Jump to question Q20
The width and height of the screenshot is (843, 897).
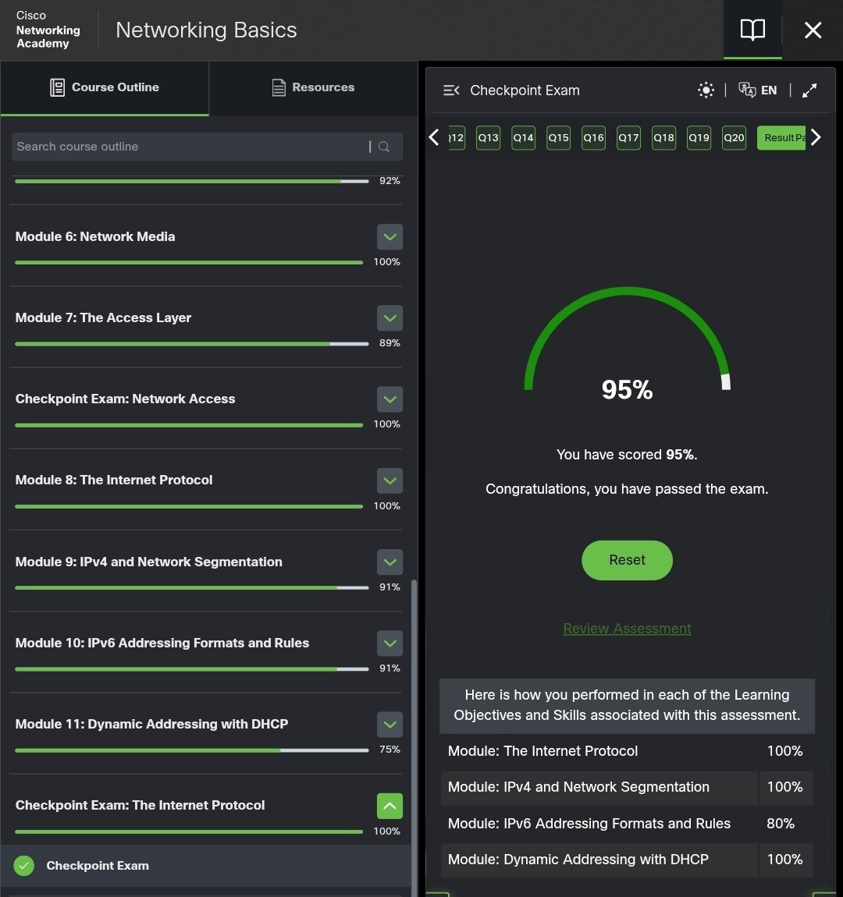click(734, 138)
